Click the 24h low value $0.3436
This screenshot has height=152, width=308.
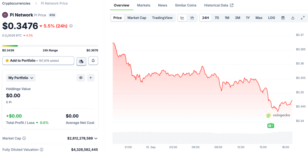click(x=8, y=50)
